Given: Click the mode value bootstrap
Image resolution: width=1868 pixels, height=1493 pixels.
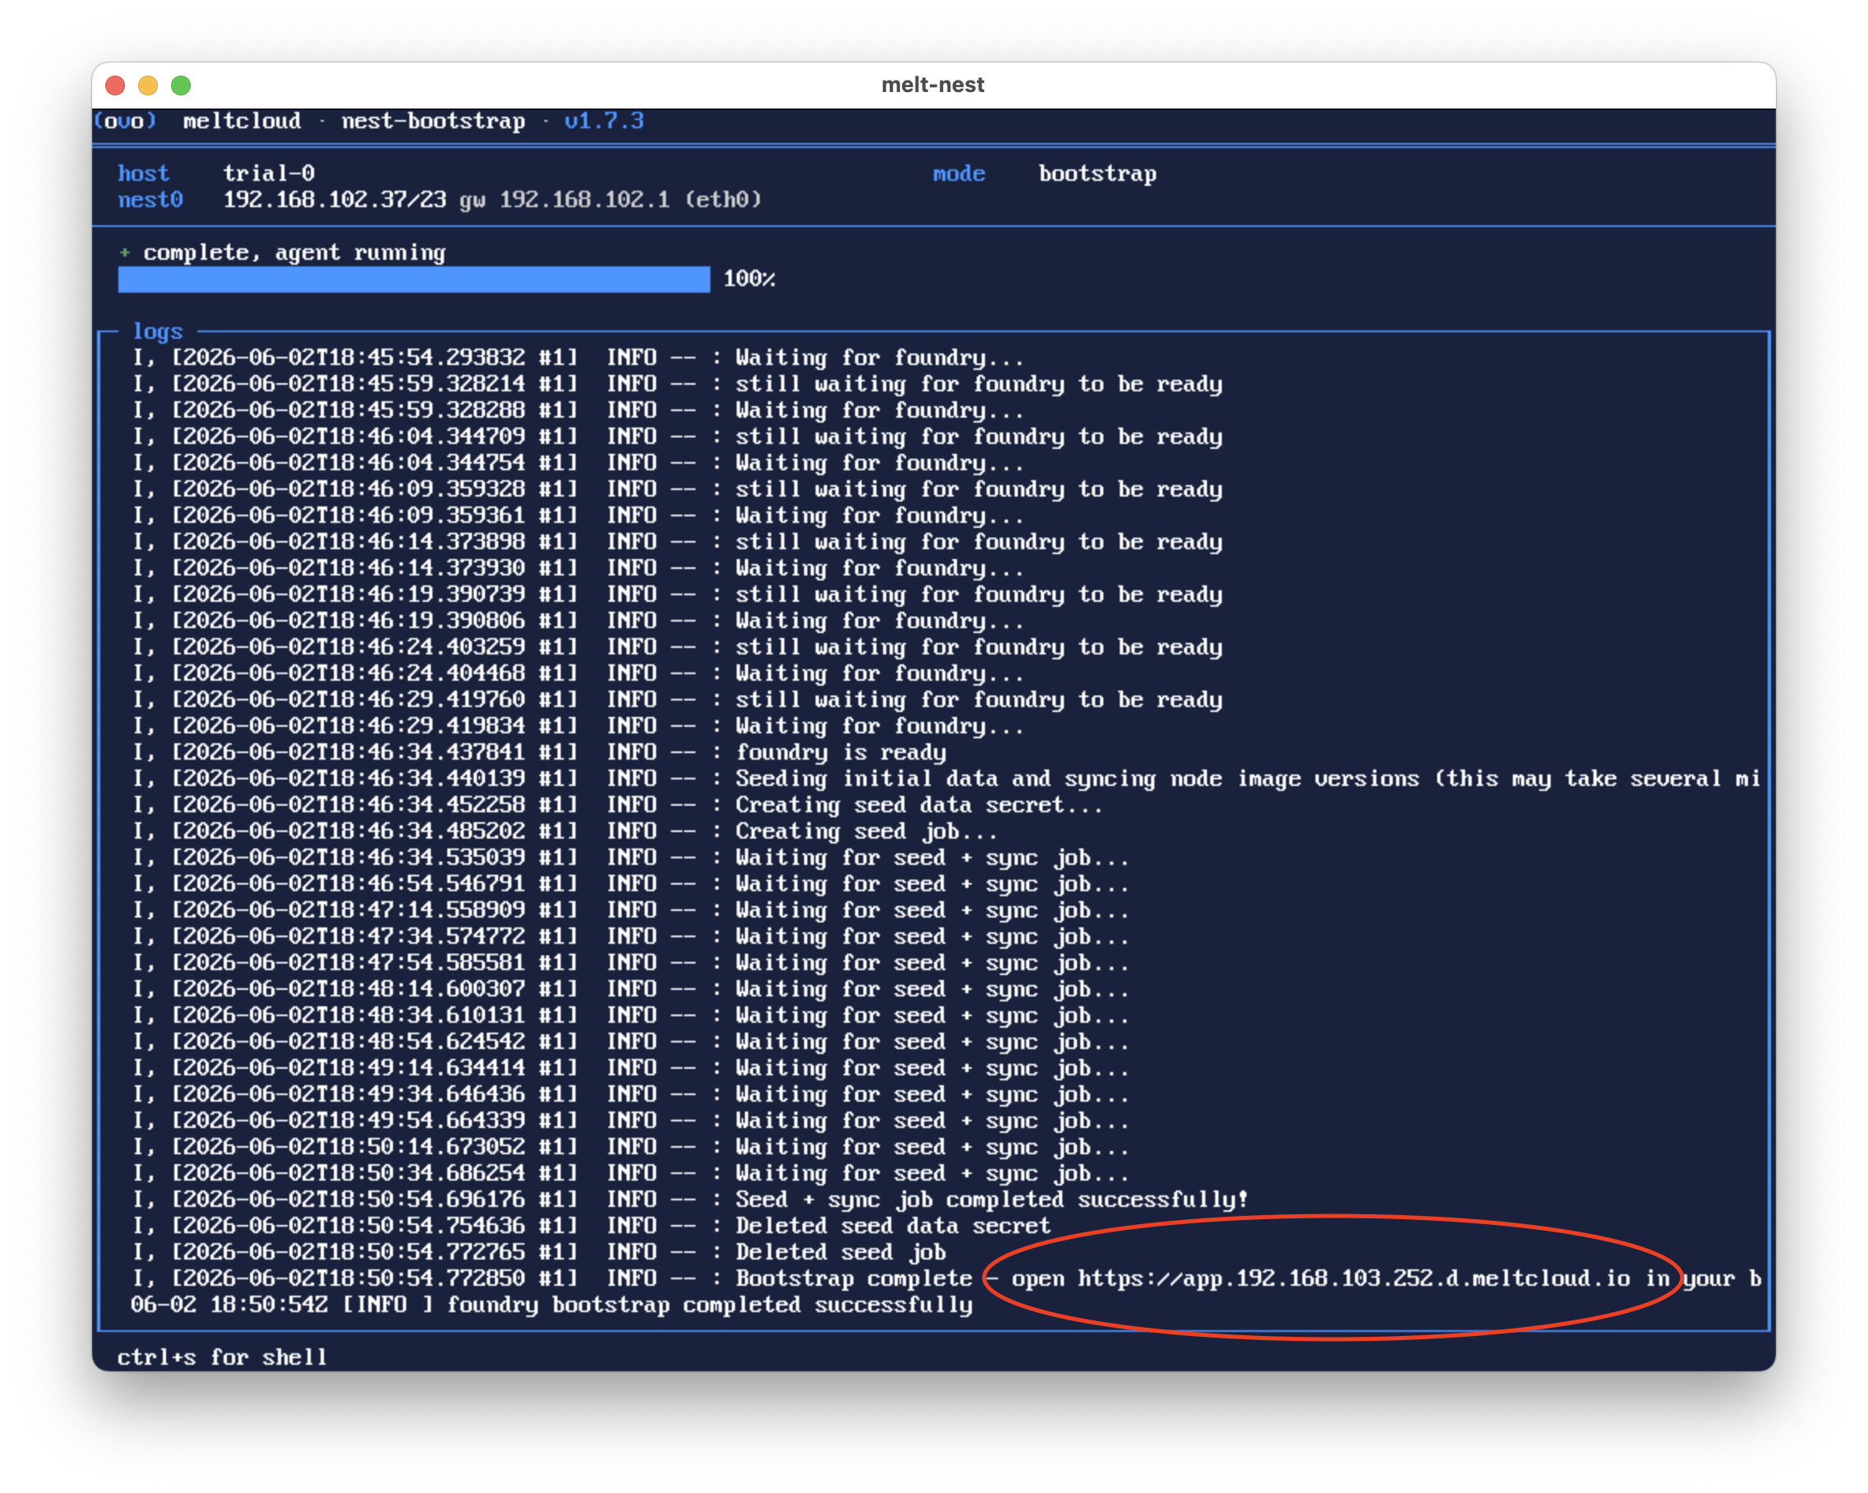Looking at the screenshot, I should coord(1098,173).
